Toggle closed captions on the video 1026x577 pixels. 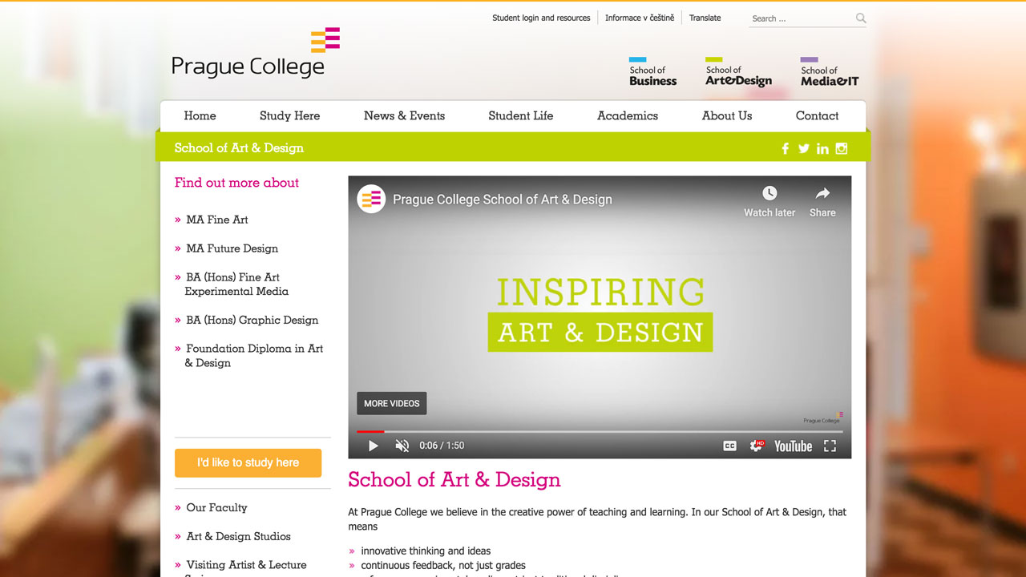coord(729,446)
